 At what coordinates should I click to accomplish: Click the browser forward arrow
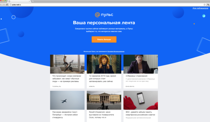click(x=4, y=4)
